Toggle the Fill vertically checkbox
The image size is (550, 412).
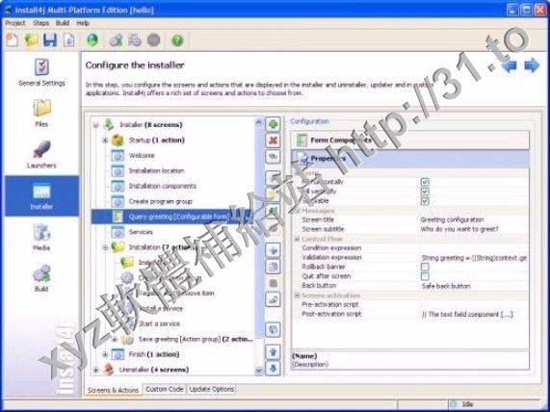click(x=425, y=192)
